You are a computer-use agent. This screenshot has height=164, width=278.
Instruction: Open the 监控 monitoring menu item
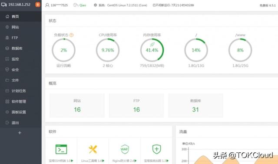tap(21, 59)
